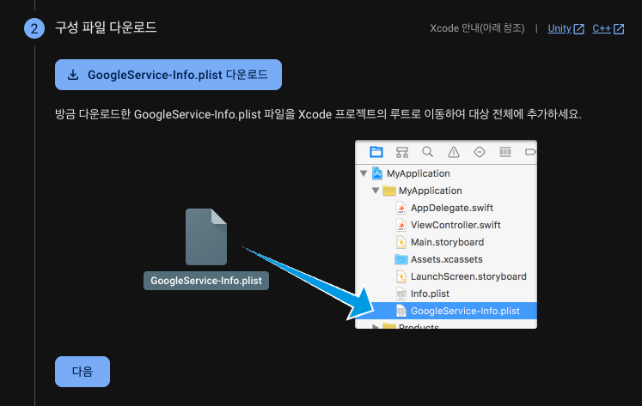Select Main.storyboard in the navigator
This screenshot has width=642, height=406.
446,242
